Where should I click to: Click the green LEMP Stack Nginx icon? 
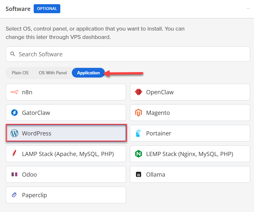click(139, 154)
